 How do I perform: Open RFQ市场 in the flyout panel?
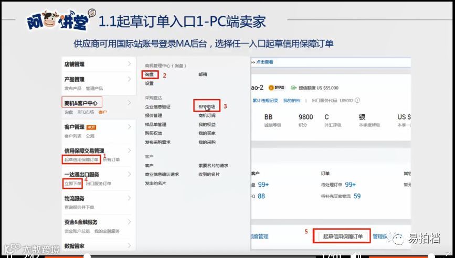point(207,106)
